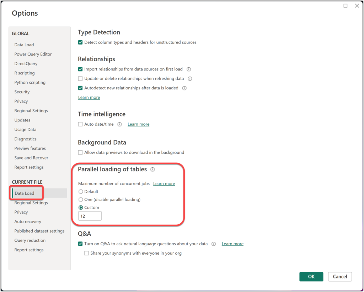
Task: Click the Auto date/time info icon
Action: (x=119, y=124)
